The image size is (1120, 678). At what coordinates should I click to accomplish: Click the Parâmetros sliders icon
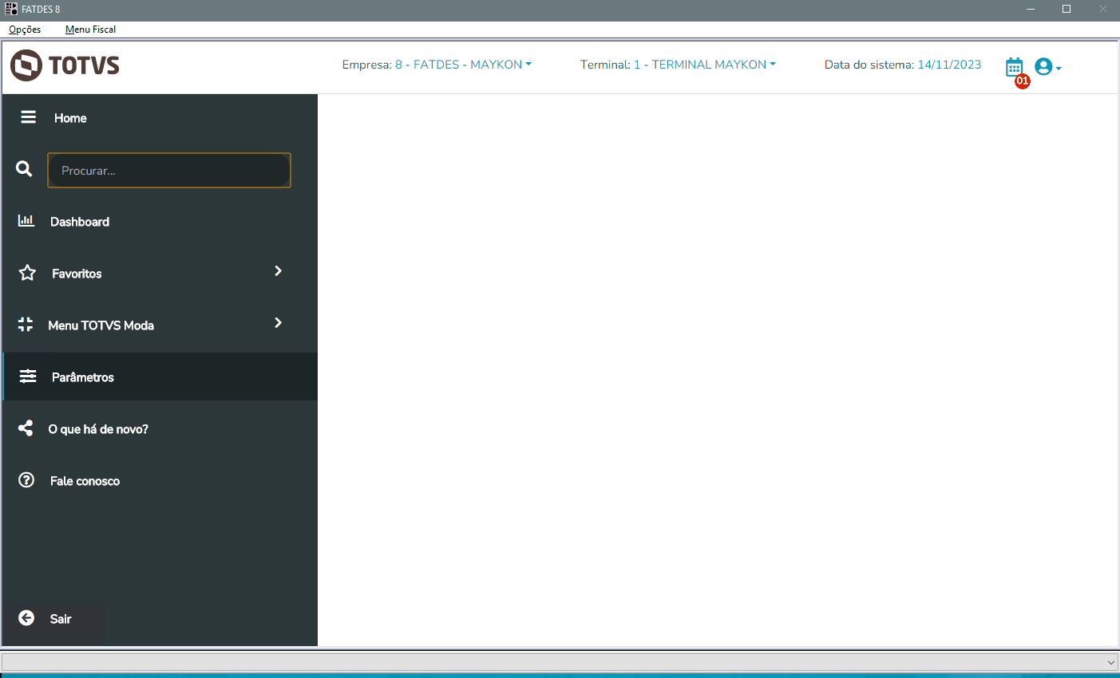pyautogui.click(x=28, y=376)
